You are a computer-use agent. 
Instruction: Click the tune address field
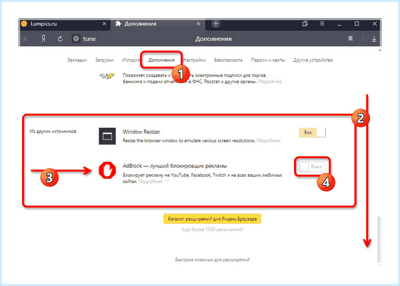(x=89, y=39)
